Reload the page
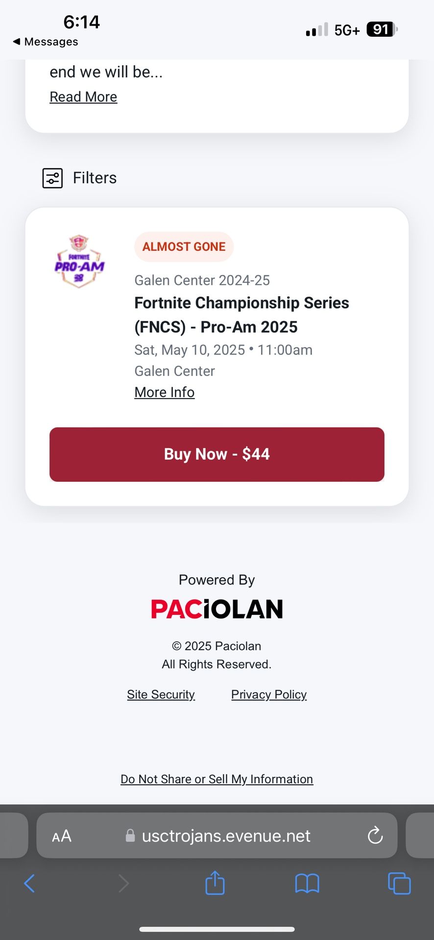 point(375,836)
